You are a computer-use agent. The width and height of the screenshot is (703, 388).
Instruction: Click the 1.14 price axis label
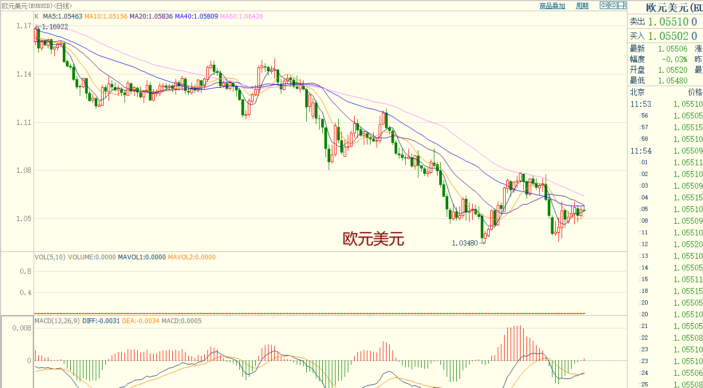tap(23, 74)
